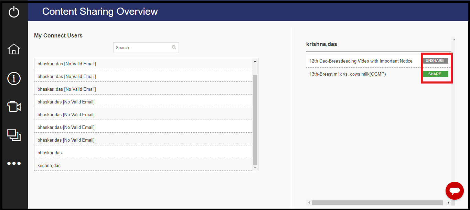This screenshot has height=210, width=470.
Task: Click the user list scrollbar down arrow
Action: (255, 168)
